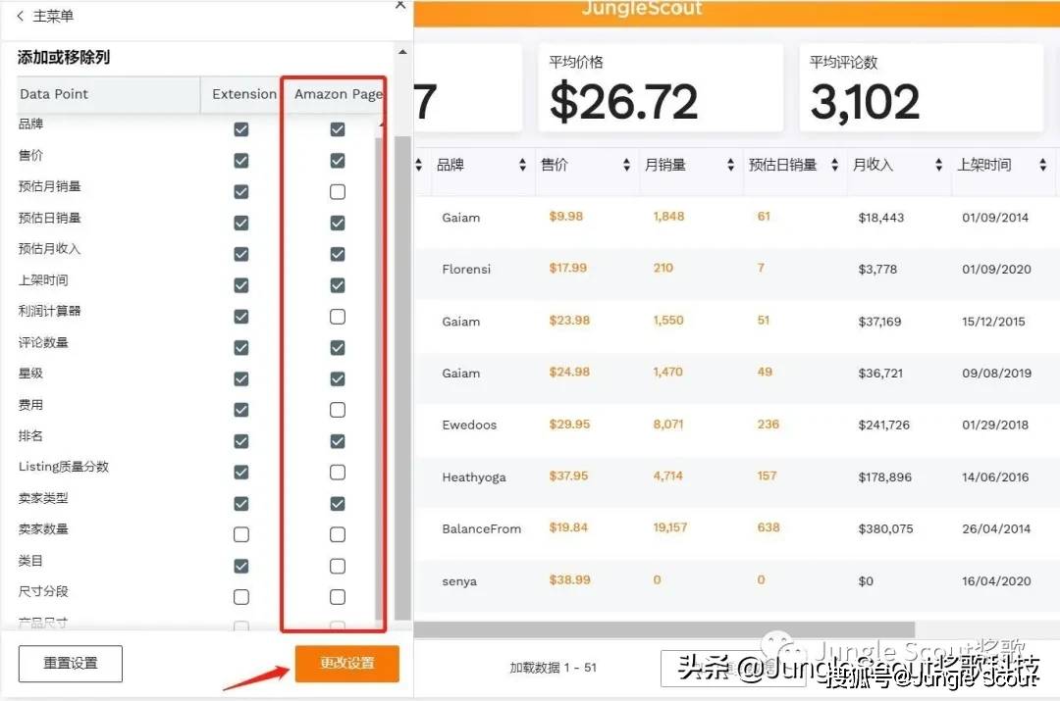Check Amazon Page checkbox for 卖家数量
This screenshot has height=701, width=1060.
[x=338, y=535]
